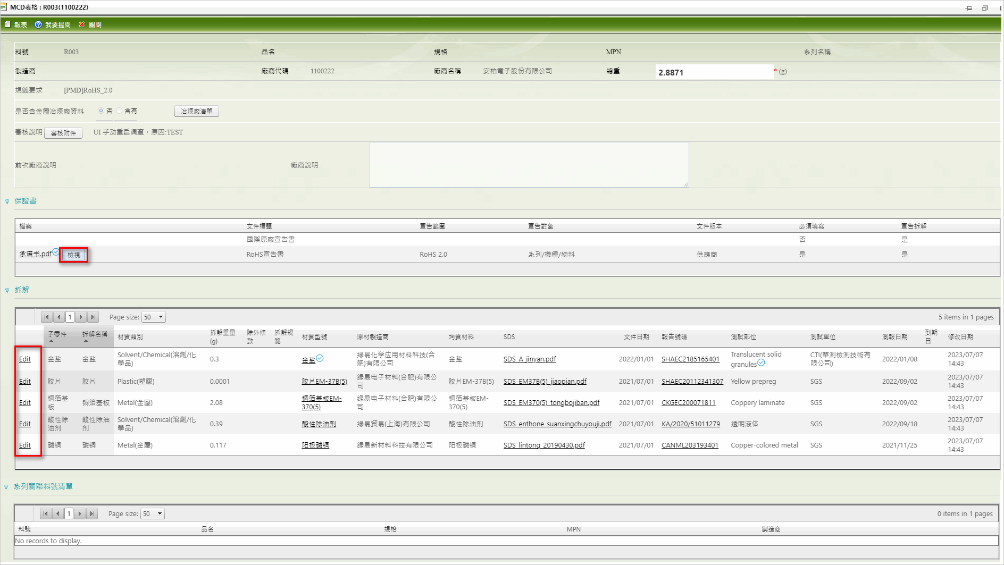The height and width of the screenshot is (565, 1004).
Task: Click the 審核附件 review attachment button
Action: click(63, 133)
